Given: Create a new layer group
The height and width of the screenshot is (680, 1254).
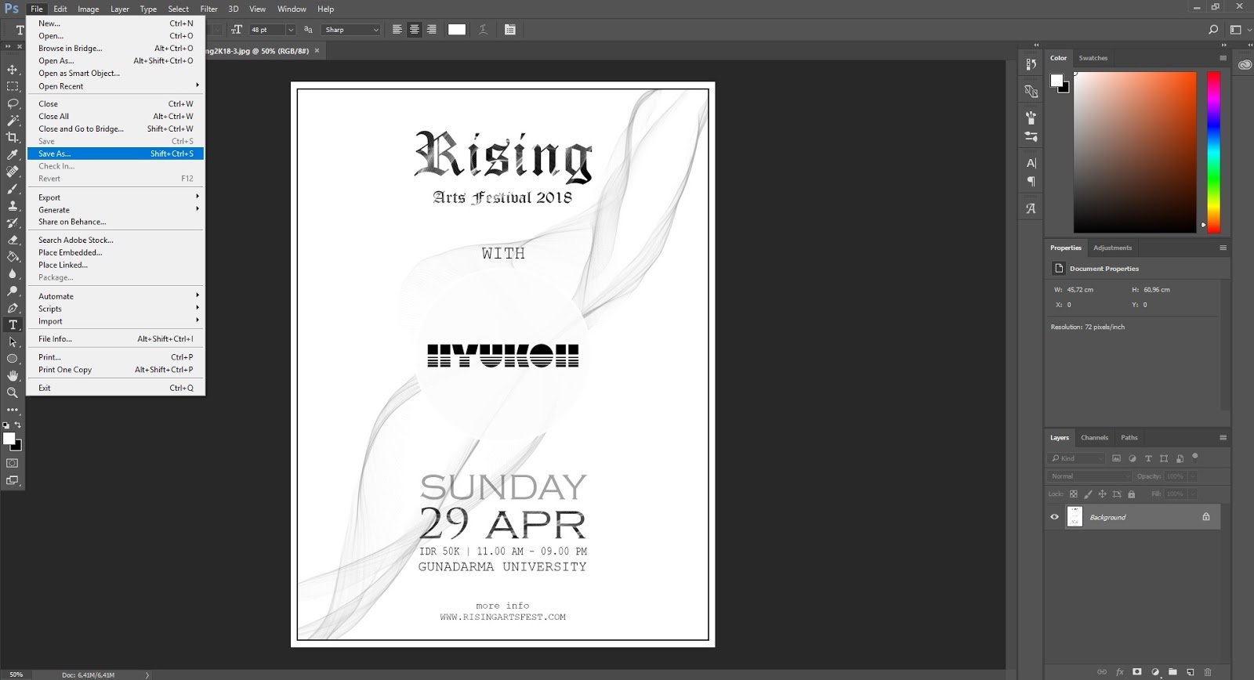Looking at the screenshot, I should pyautogui.click(x=1172, y=672).
